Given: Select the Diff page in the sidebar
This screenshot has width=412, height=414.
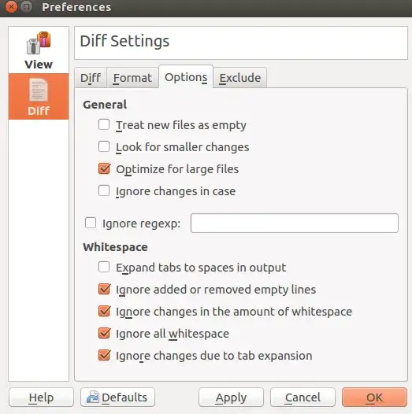Looking at the screenshot, I should (39, 97).
